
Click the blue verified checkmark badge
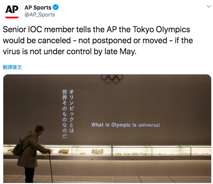tap(55, 7)
